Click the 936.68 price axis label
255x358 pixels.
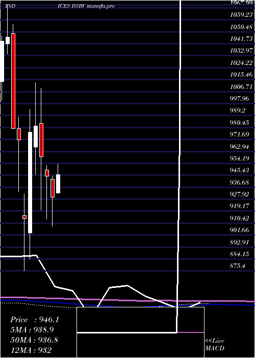click(240, 183)
